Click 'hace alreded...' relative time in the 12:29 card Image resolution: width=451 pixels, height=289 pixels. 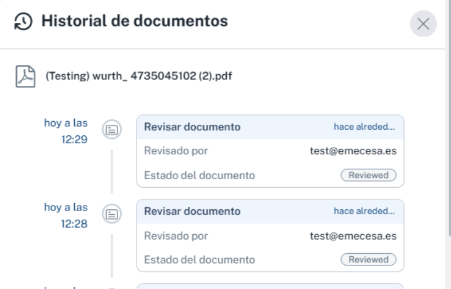click(365, 127)
